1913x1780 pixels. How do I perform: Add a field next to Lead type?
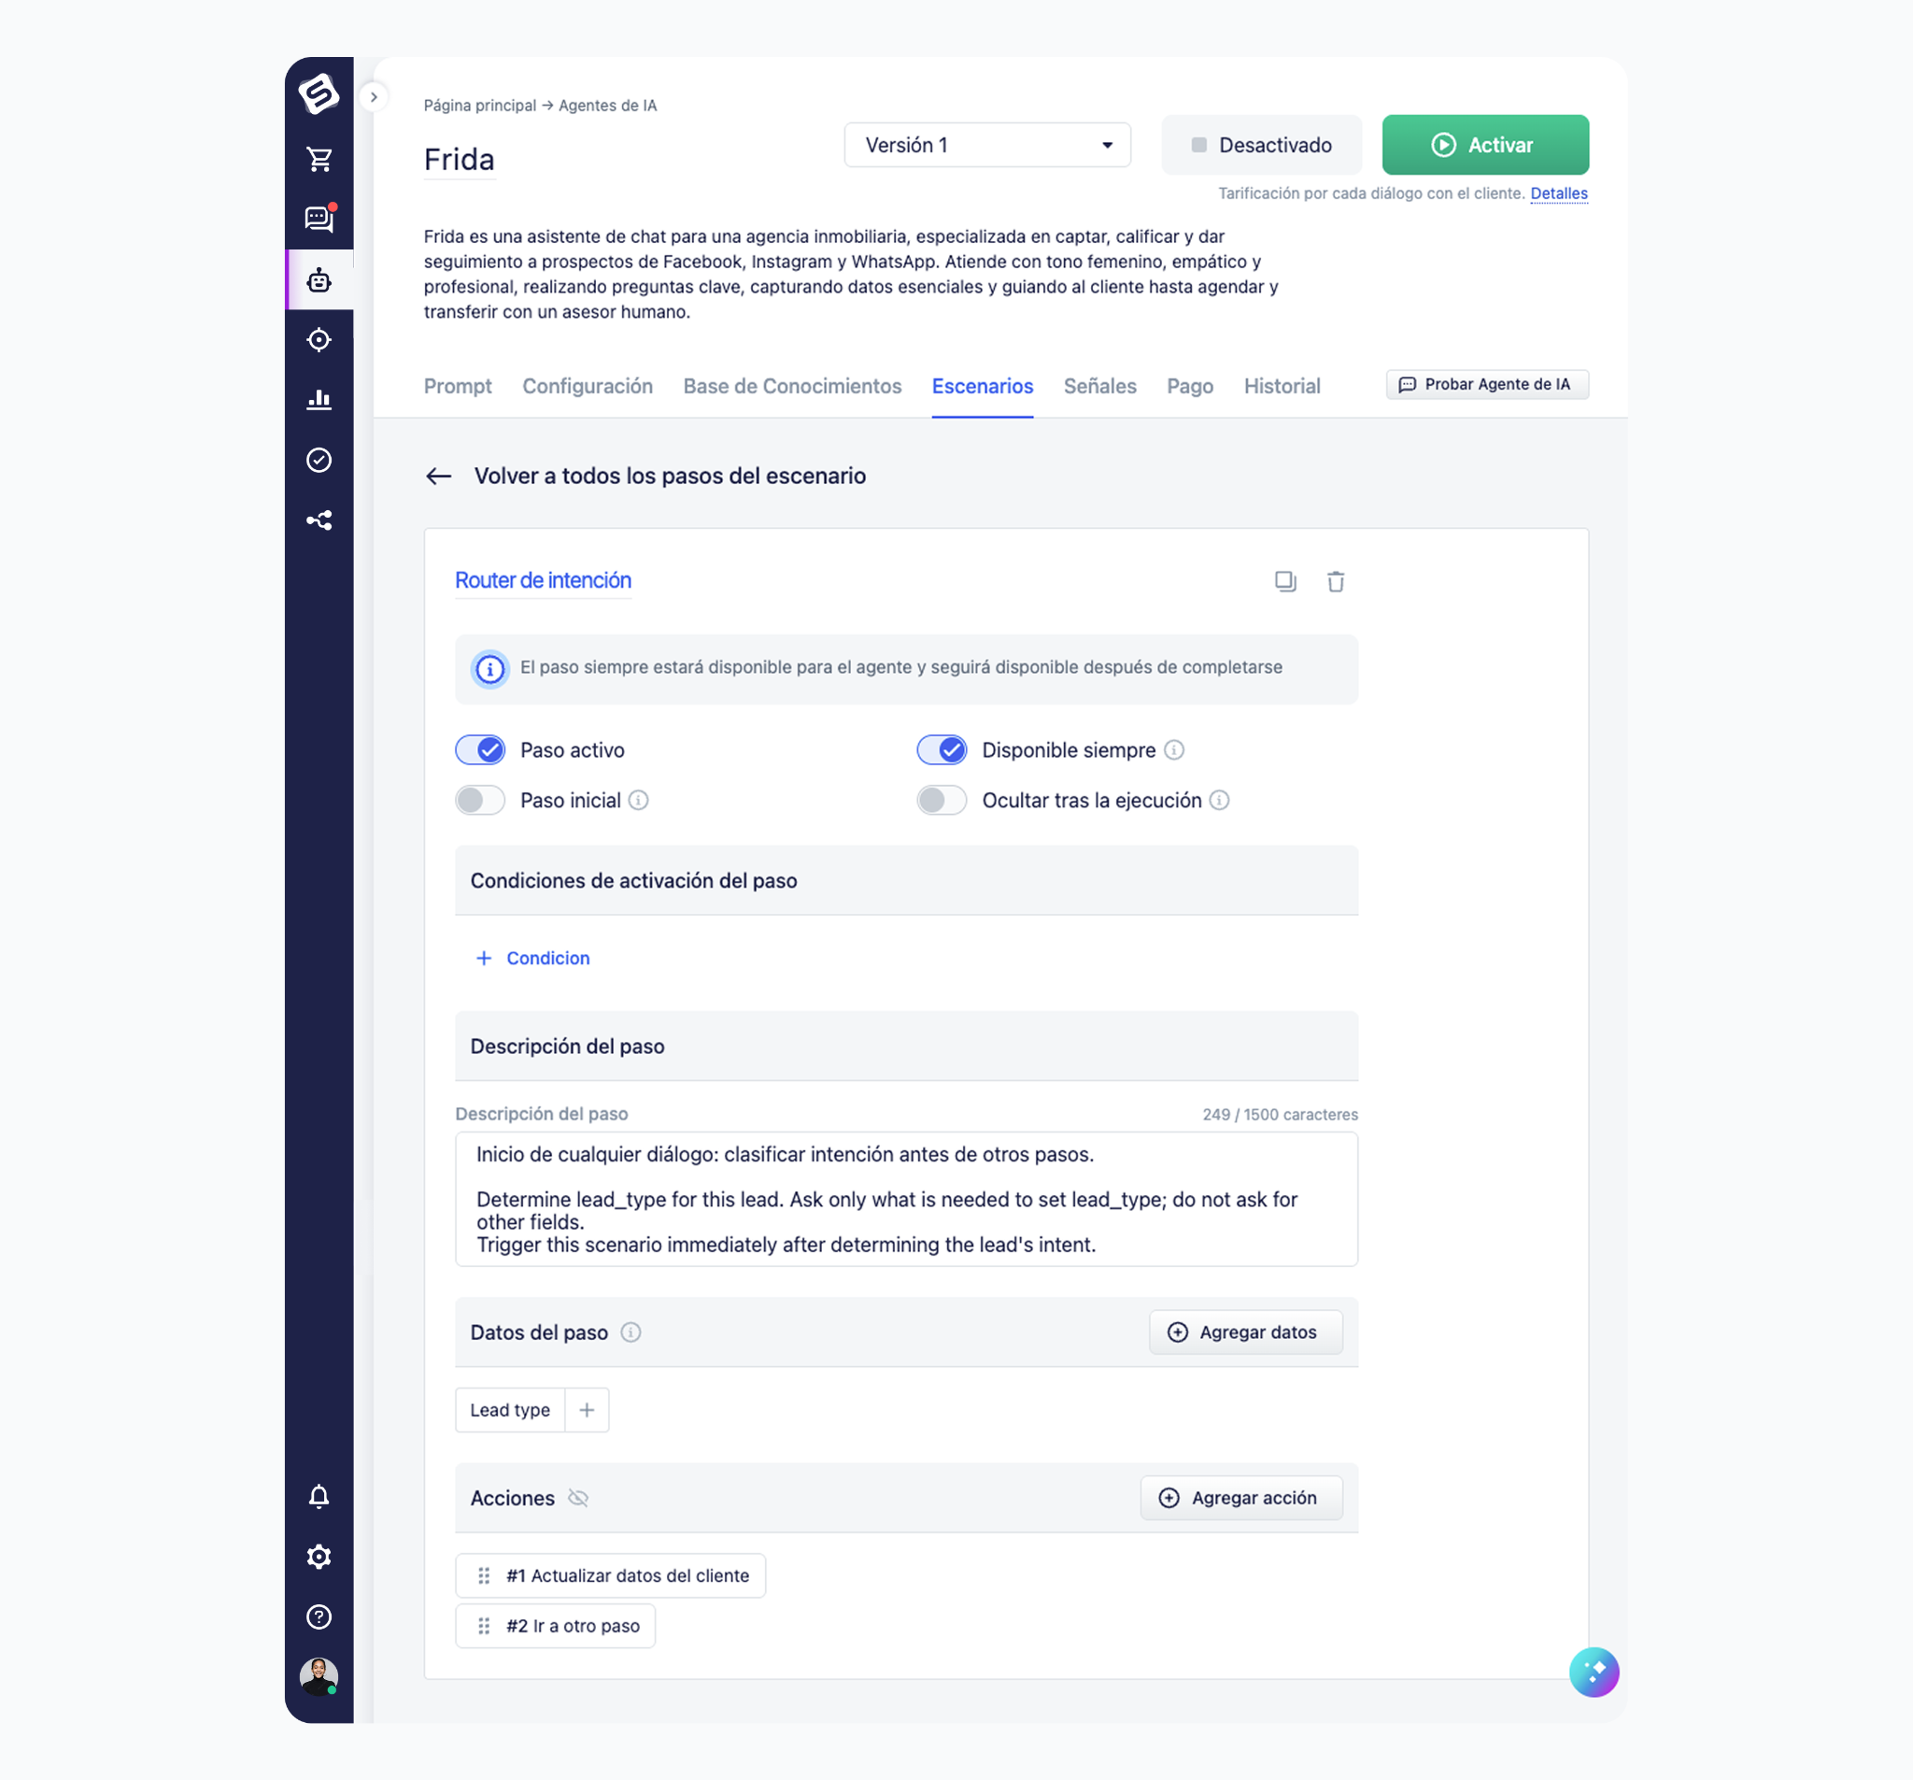click(587, 1410)
